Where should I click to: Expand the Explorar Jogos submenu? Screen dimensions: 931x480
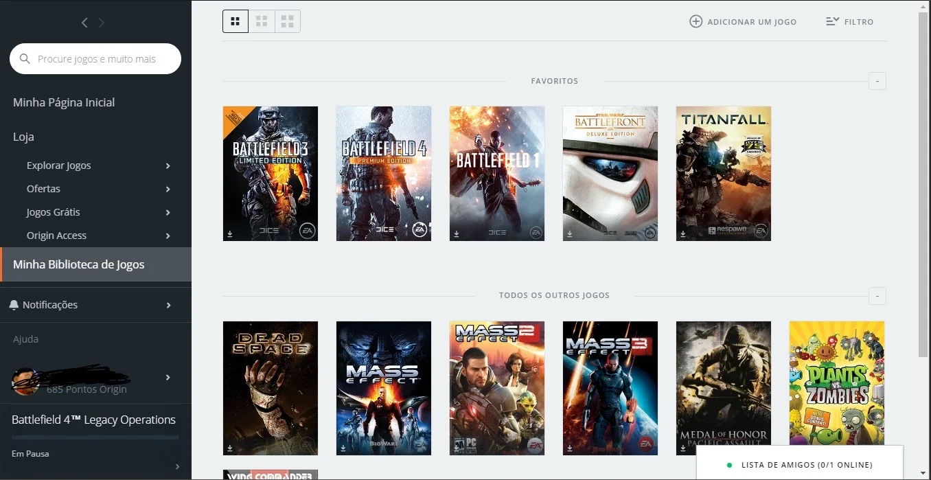pyautogui.click(x=168, y=165)
